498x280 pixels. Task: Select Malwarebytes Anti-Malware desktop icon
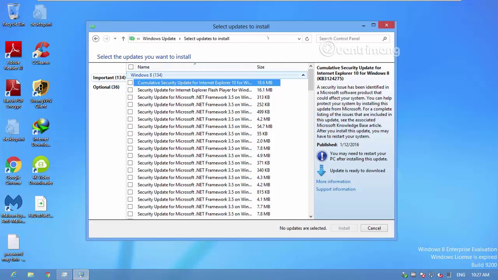(13, 209)
